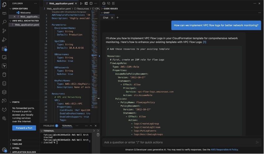Run the Web_application.yaml file with play icon

tap(81, 3)
